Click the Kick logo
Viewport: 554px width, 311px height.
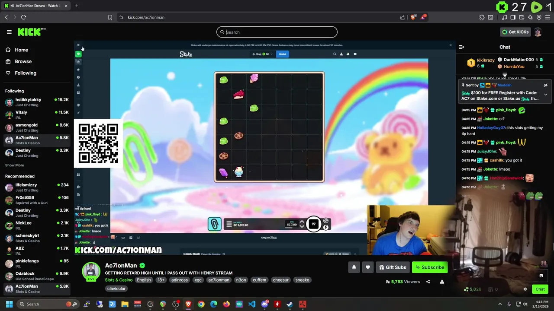31,32
